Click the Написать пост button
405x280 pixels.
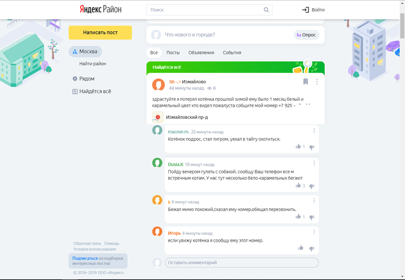100,33
